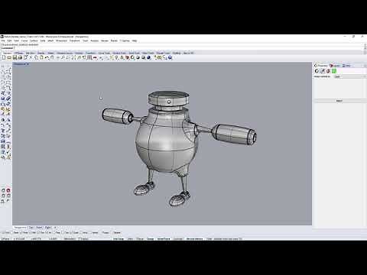The image size is (367, 275).
Task: Open the File menu
Action: [x=3, y=40]
